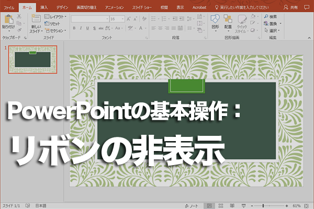314x209 pixels.
Task: Click the Paste (貼り付け) icon
Action: coord(9,19)
